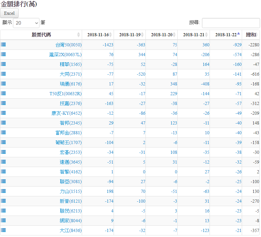This screenshot has width=261, height=237.
Task: Sort by the 2018-11-22 column header
Action: (226, 35)
